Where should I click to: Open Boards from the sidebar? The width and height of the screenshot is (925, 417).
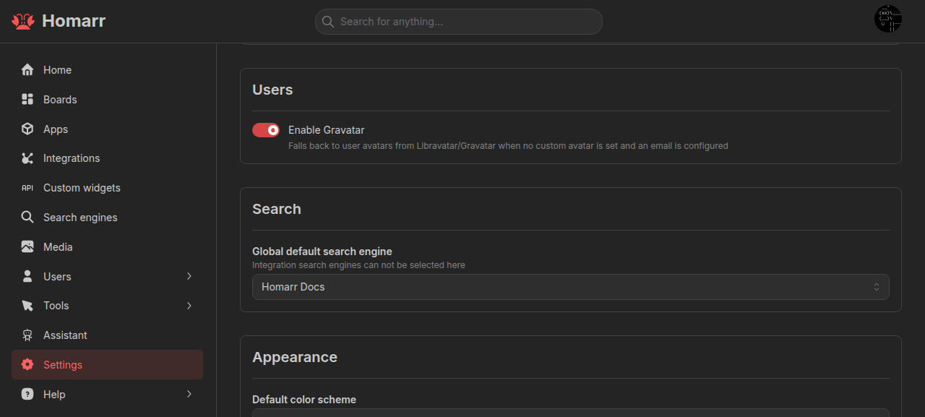pos(107,100)
